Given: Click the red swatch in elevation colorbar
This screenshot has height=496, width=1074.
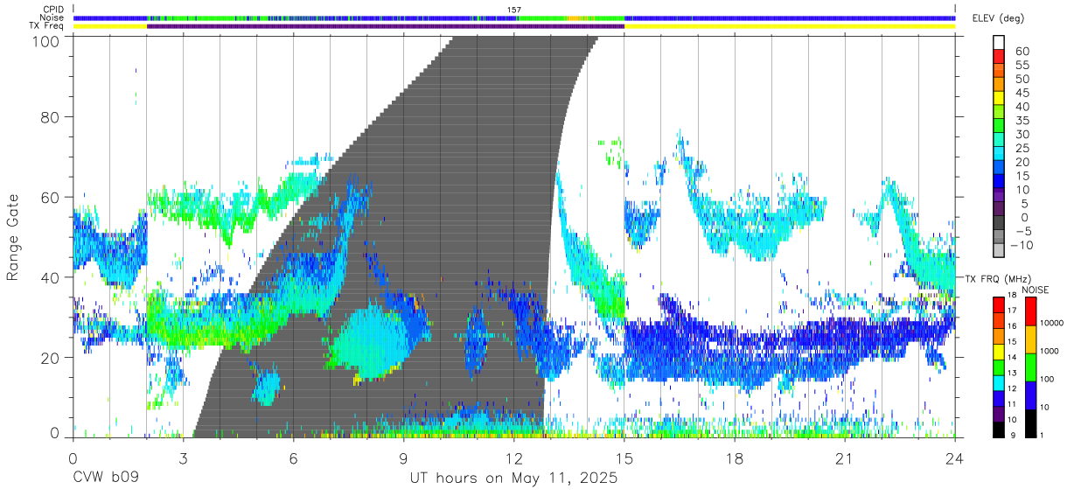Looking at the screenshot, I should coord(998,56).
